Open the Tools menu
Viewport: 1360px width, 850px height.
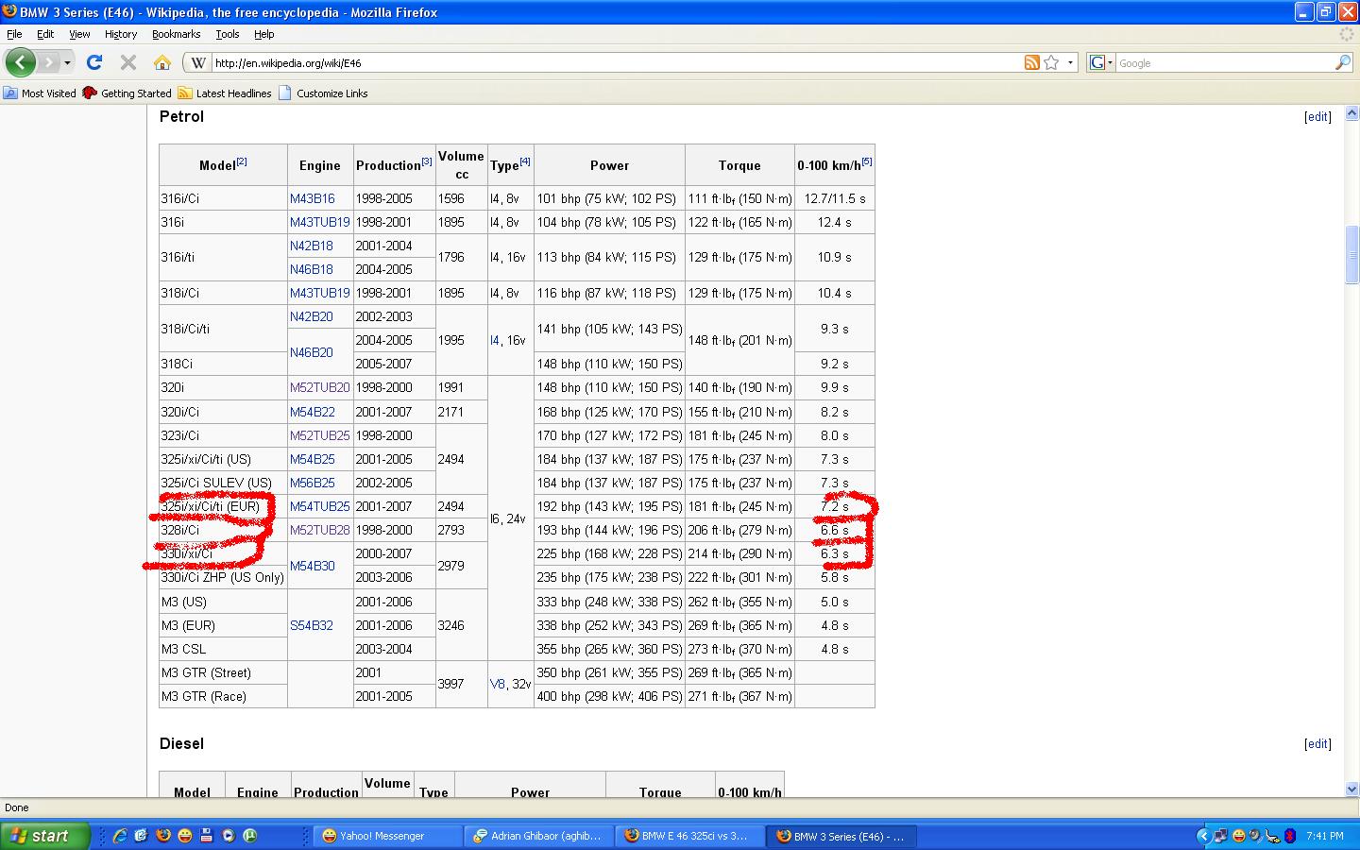click(227, 34)
